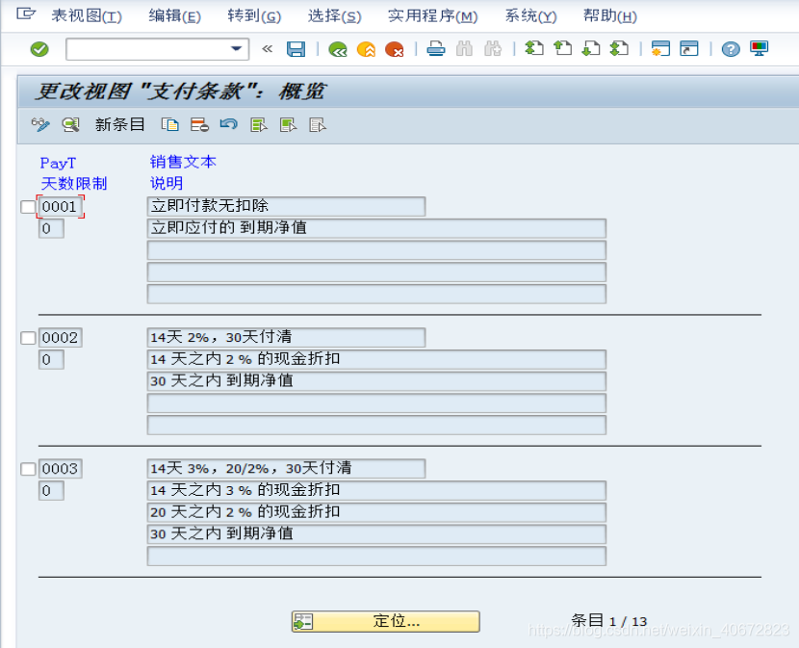Click the Print icon
Viewport: 799px width, 648px height.
pyautogui.click(x=434, y=48)
